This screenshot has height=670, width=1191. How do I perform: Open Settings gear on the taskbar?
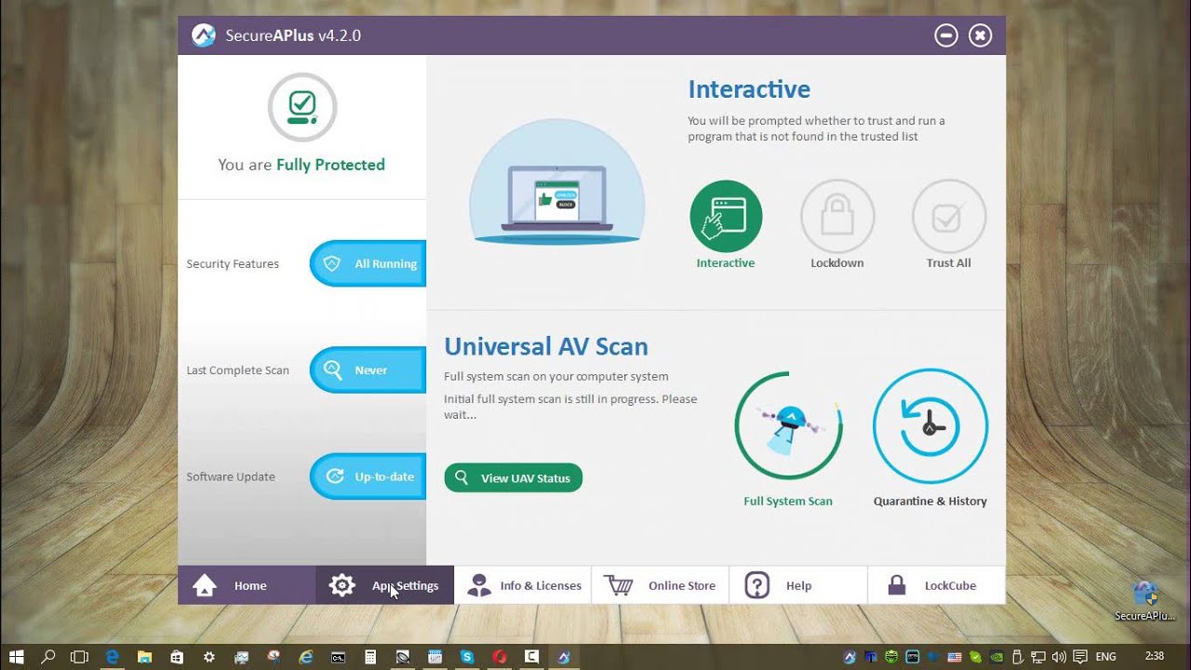209,656
